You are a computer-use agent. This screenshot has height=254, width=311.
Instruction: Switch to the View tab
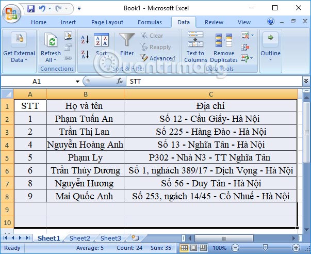(244, 22)
